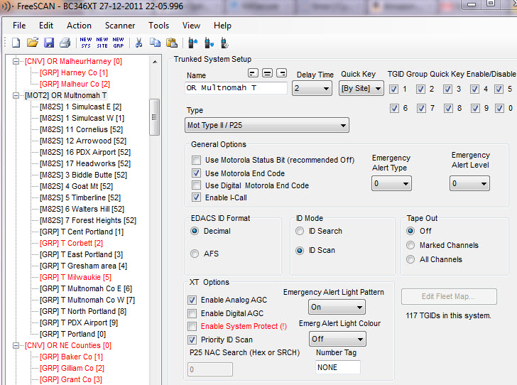Select All Channels tape out
The image size is (517, 385).
[410, 259]
